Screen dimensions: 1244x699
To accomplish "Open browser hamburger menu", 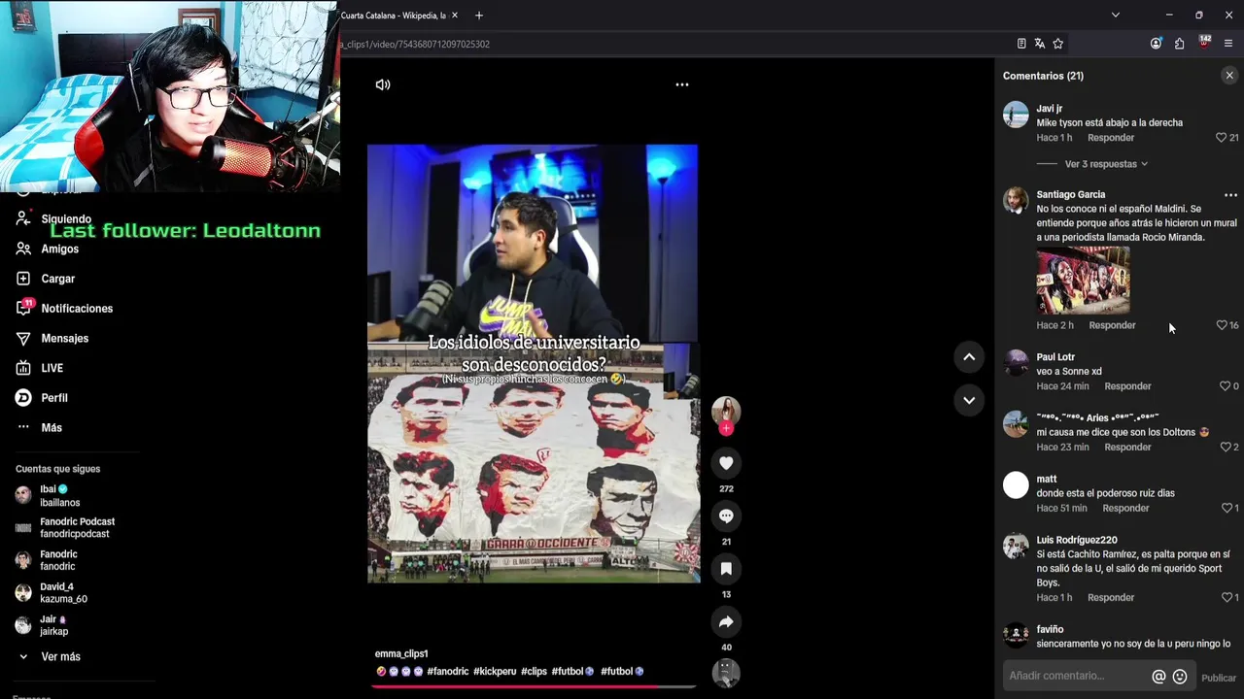I will (x=1228, y=44).
